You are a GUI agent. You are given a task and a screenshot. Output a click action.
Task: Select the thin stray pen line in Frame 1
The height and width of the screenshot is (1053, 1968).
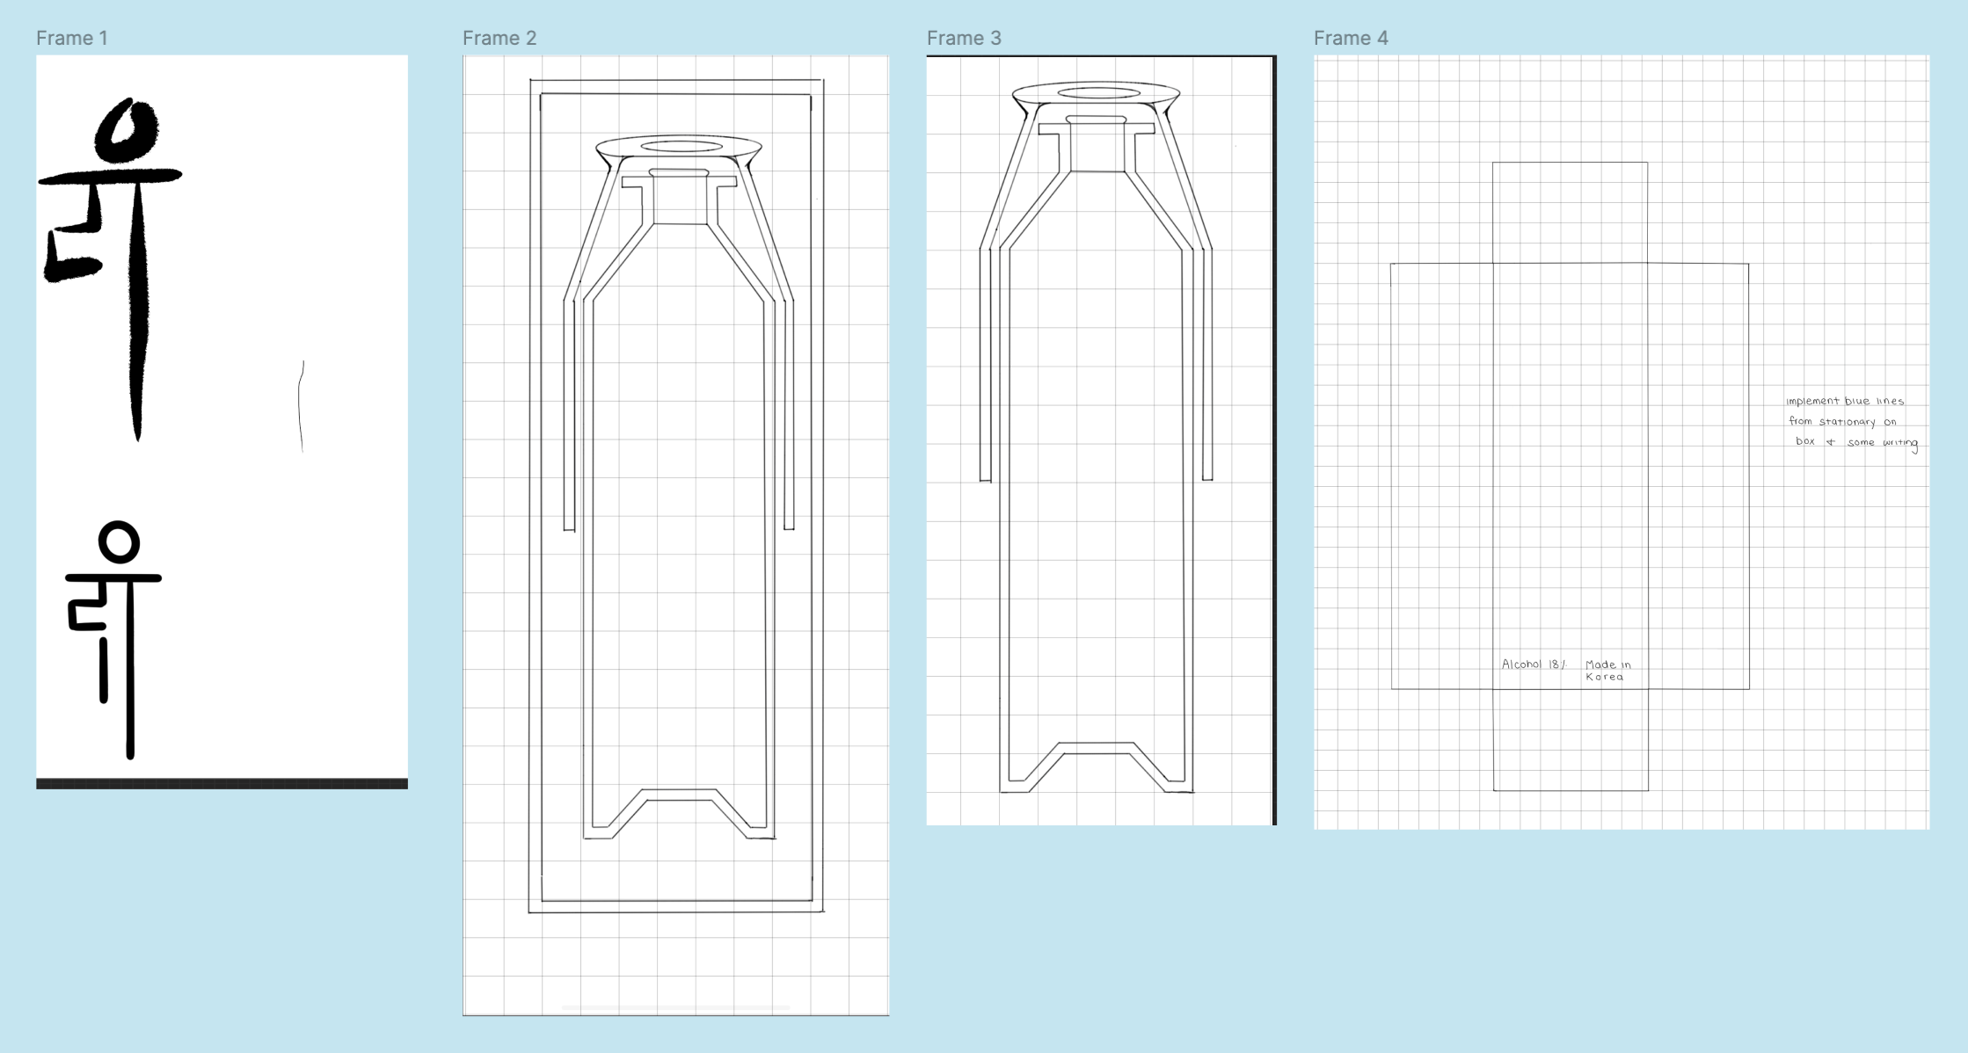point(301,406)
